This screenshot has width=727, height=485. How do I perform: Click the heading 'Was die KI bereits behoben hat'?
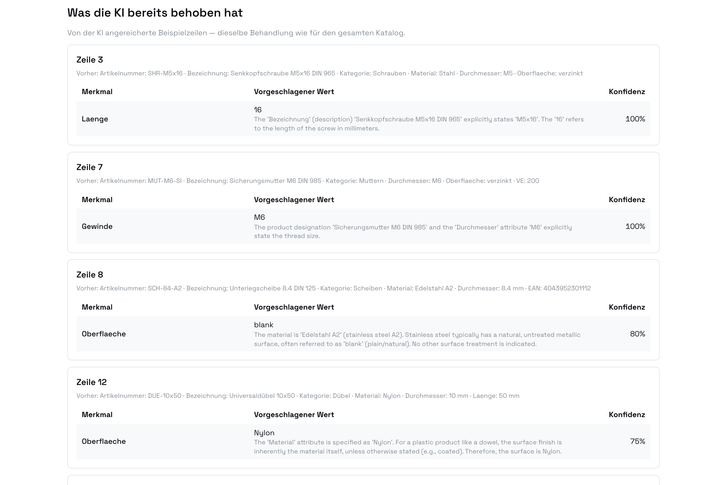[x=155, y=13]
